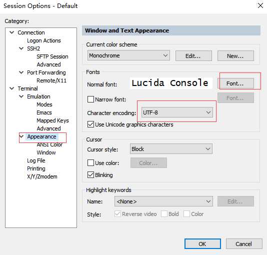Select Logon Actions in the category tree
Viewport: 267px width, 255px height.
(44, 40)
